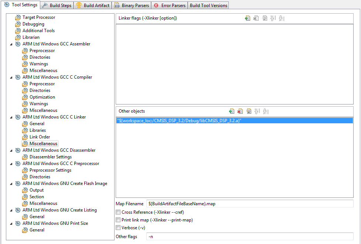Screen dimensions: 361x244
Task: Collapse GNU Create Listing node
Action: 11,210
